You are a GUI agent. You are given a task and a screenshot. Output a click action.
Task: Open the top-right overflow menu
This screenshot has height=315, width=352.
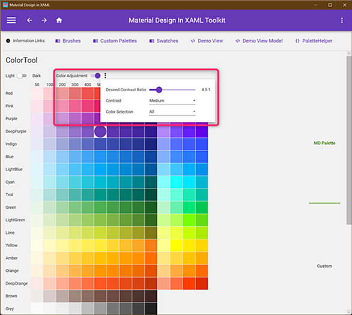[x=342, y=20]
